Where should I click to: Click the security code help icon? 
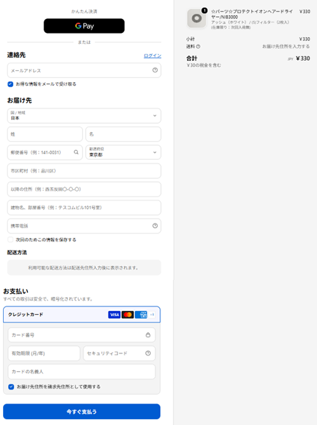tap(148, 353)
